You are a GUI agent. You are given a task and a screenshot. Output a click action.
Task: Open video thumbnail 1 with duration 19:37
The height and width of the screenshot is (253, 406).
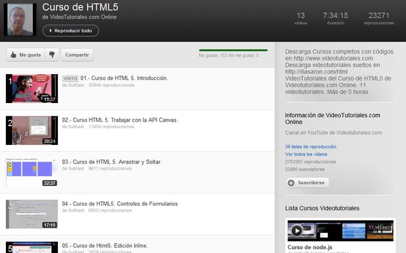click(x=32, y=88)
